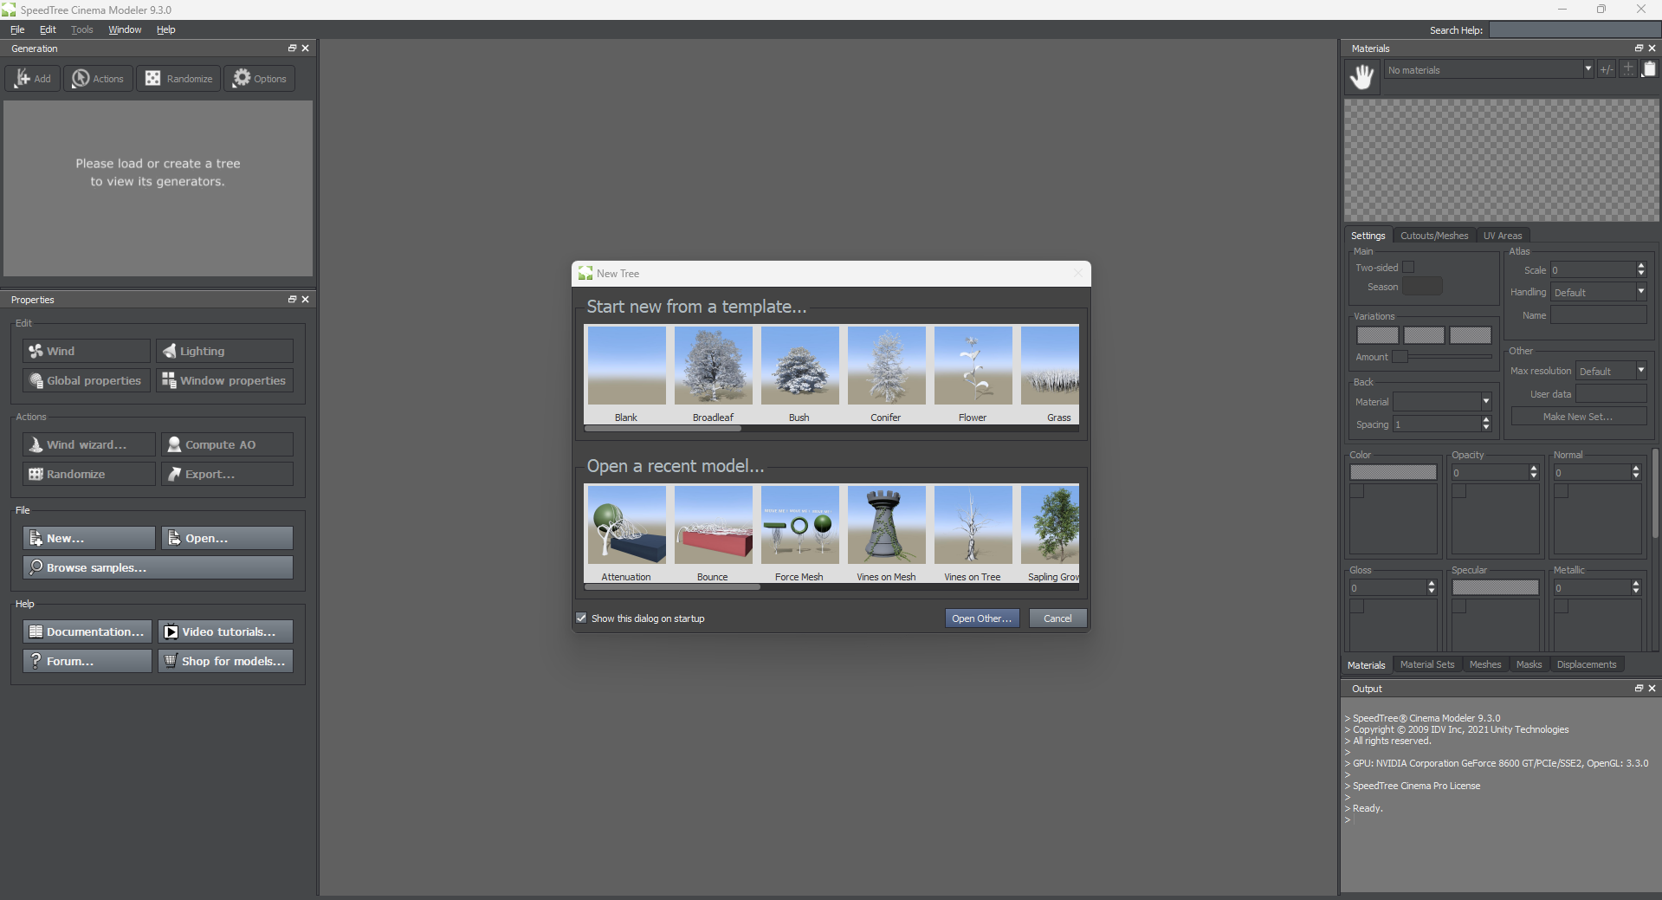
Task: Click the Atlas Scale stepper arrows
Action: point(1640,270)
